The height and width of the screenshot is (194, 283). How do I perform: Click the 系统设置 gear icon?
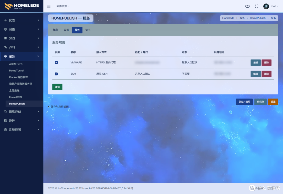(x=6, y=130)
